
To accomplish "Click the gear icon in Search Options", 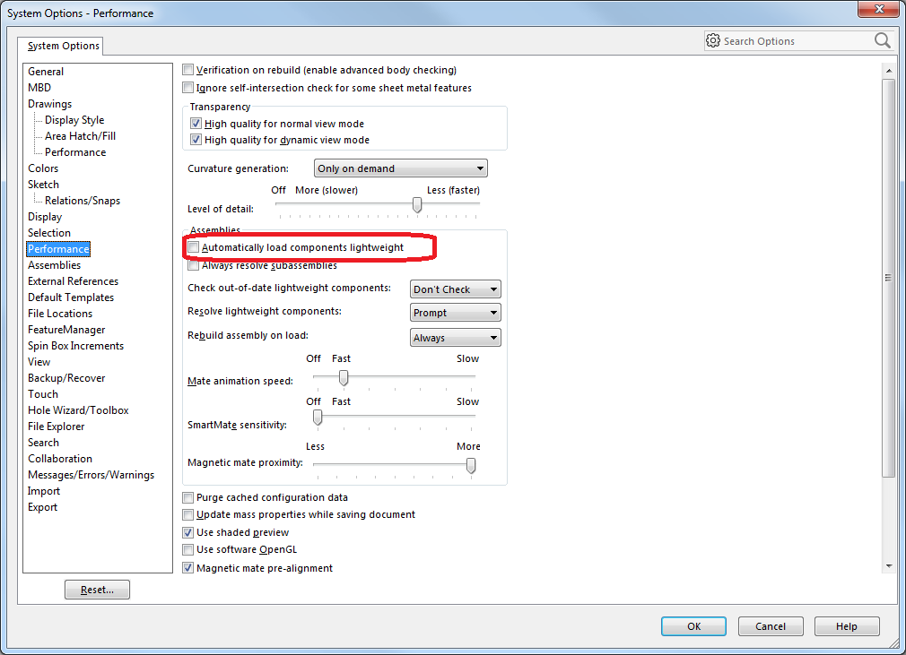I will pyautogui.click(x=713, y=41).
